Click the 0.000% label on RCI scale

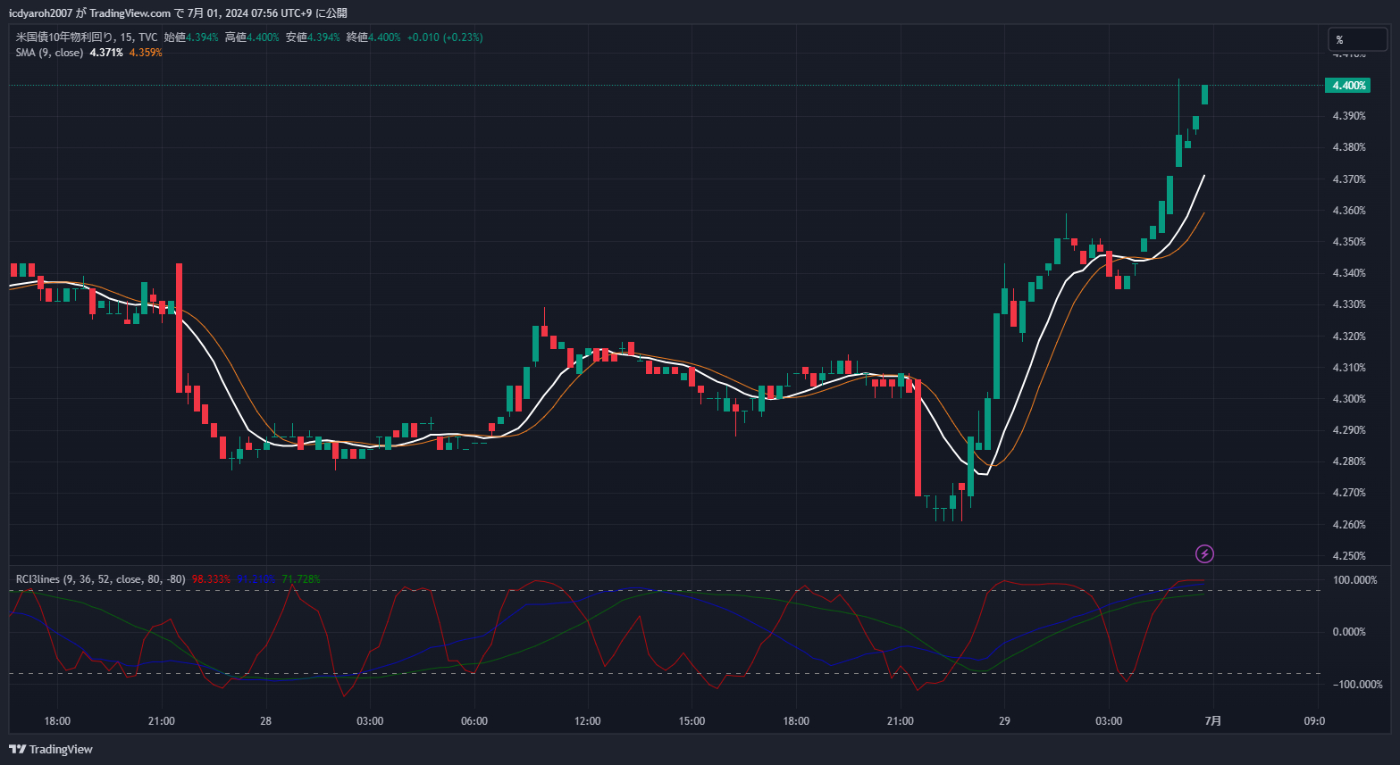(x=1348, y=632)
